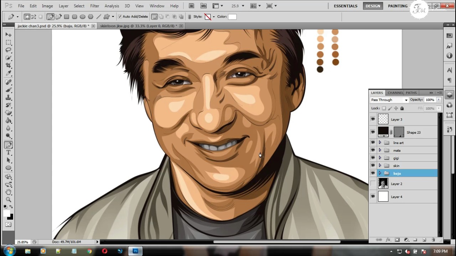This screenshot has height=256, width=456.
Task: Expand the gigi group
Action: (x=380, y=158)
